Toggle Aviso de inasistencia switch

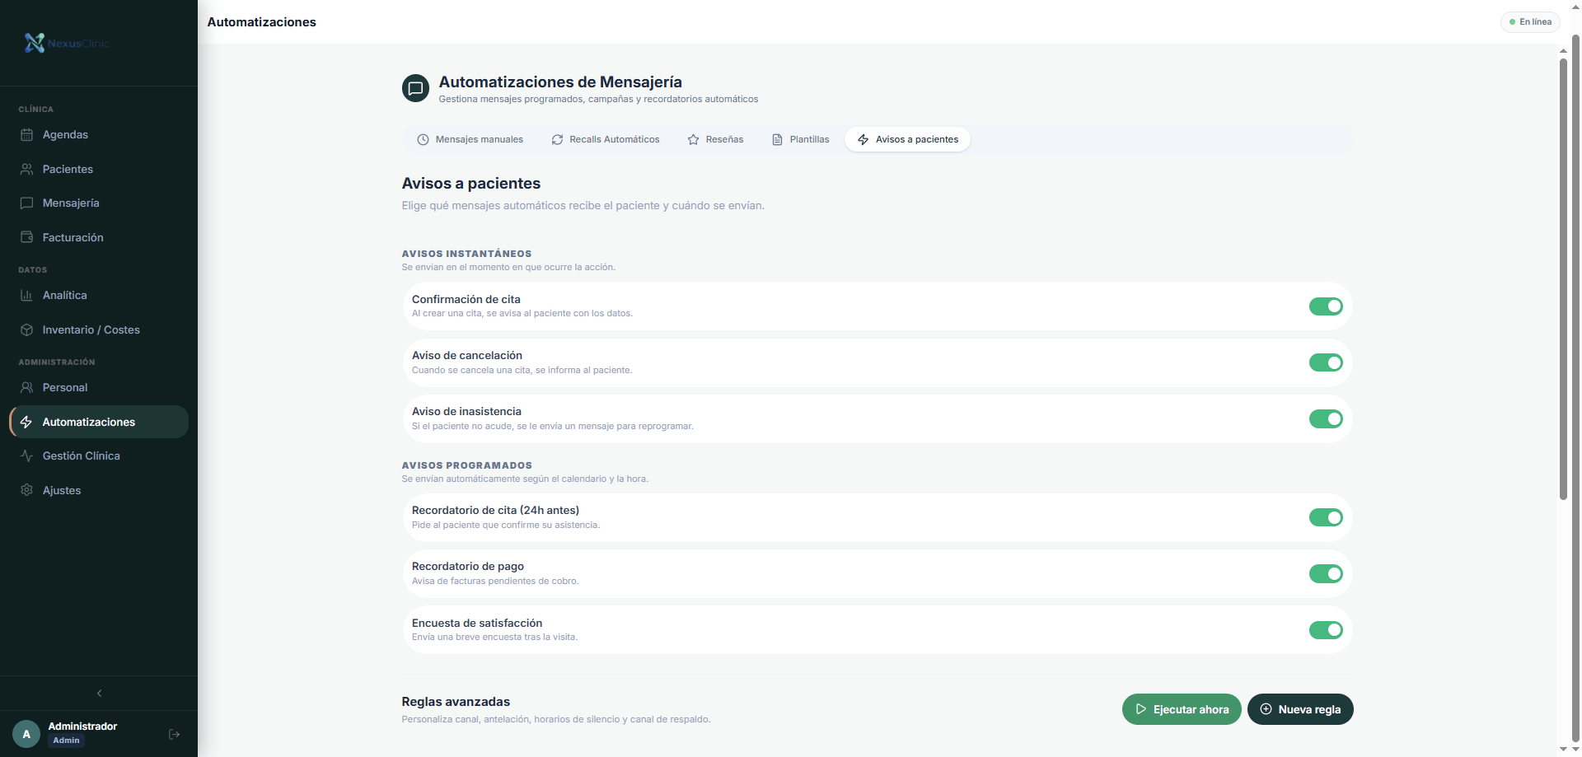(1326, 418)
